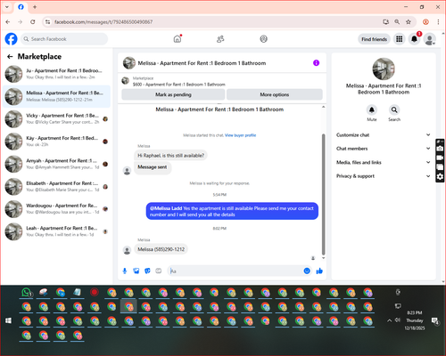Open the emoji picker in message box
This screenshot has width=446, height=356.
tap(307, 271)
